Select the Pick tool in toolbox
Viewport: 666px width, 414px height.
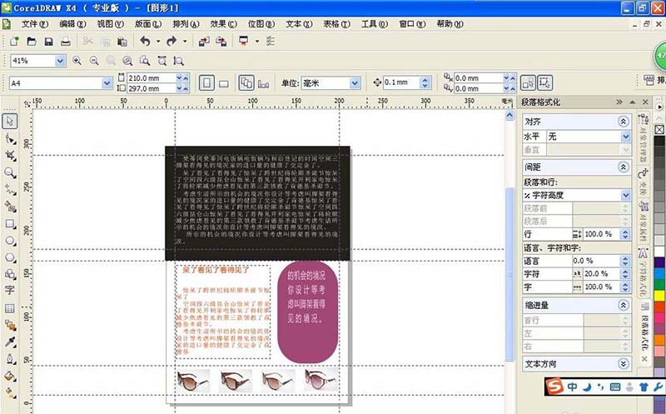pos(10,122)
